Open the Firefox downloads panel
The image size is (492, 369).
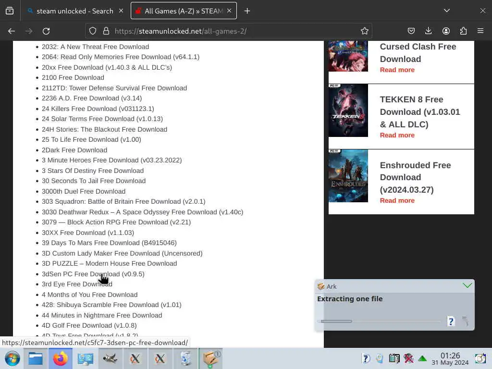pyautogui.click(x=428, y=31)
